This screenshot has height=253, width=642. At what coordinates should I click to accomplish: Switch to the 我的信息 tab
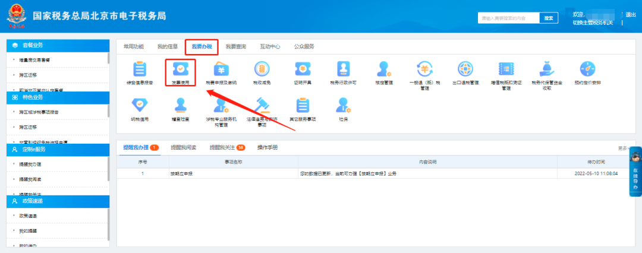coord(168,46)
